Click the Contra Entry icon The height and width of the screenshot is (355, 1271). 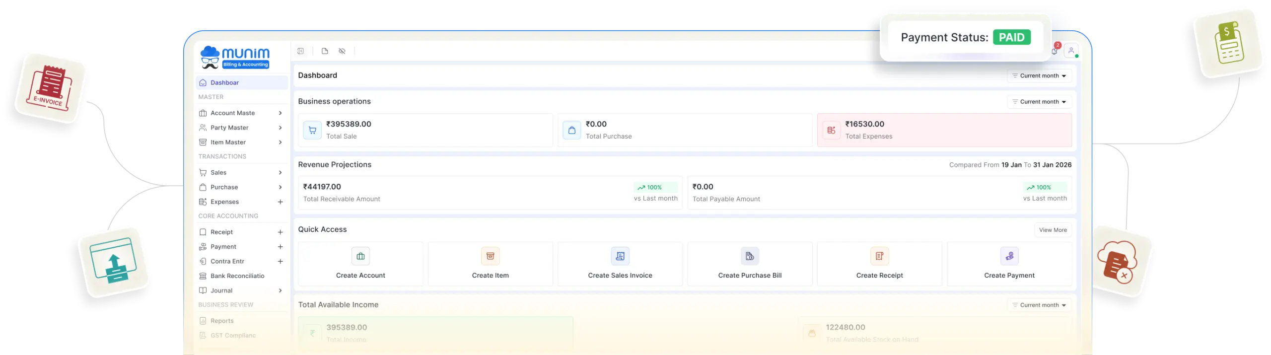coord(203,262)
